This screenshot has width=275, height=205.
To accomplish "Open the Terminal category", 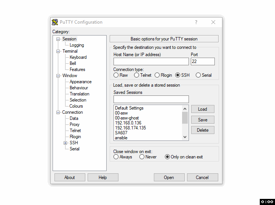I will pos(70,51).
